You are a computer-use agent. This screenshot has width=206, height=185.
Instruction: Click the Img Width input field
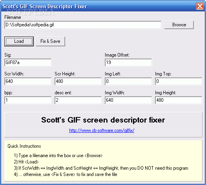[x=128, y=100]
